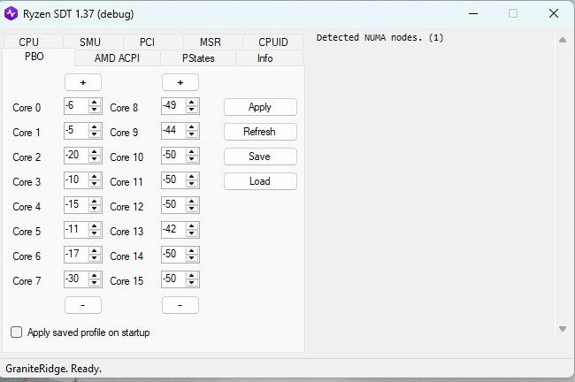Click the Load button
This screenshot has height=382, width=575.
pyautogui.click(x=260, y=181)
